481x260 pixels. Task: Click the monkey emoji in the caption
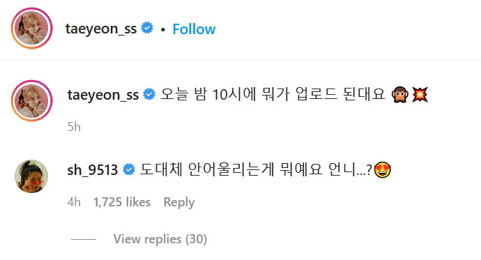(x=400, y=94)
